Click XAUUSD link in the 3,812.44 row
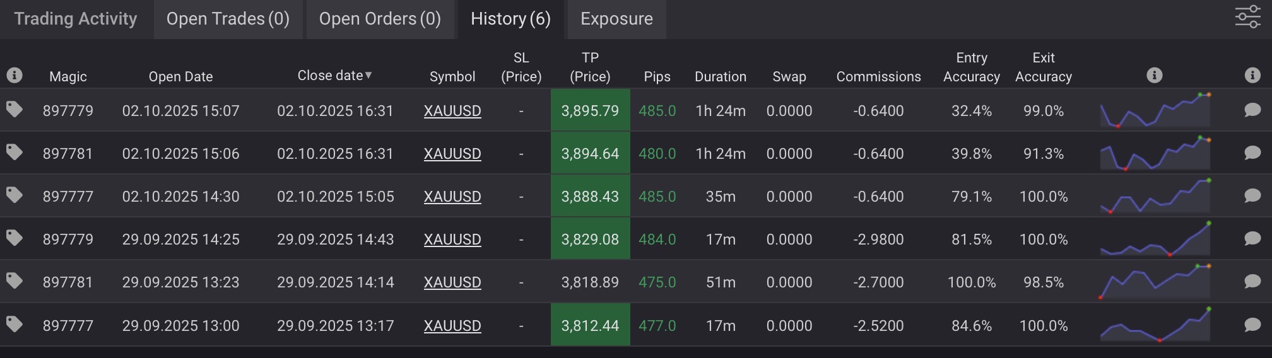1272x358 pixels. pyautogui.click(x=452, y=326)
